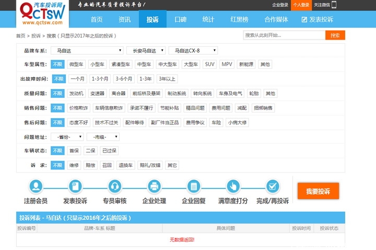This screenshot has height=250, width=376.
Task: Select MPV vehicle type filter
Action: (227, 65)
